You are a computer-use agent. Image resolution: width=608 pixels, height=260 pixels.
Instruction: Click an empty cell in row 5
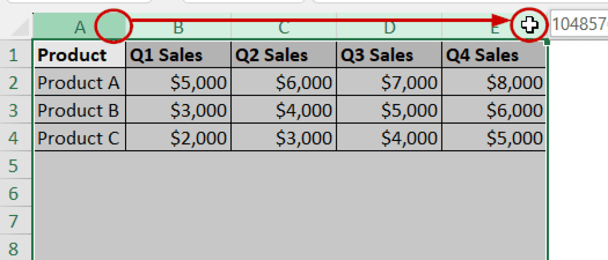(x=179, y=166)
